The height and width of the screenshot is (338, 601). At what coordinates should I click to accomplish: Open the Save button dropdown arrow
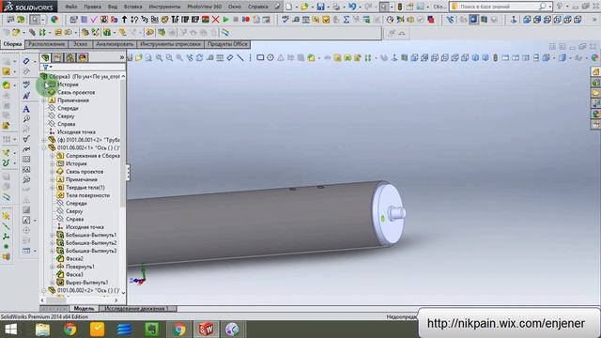coord(328,7)
